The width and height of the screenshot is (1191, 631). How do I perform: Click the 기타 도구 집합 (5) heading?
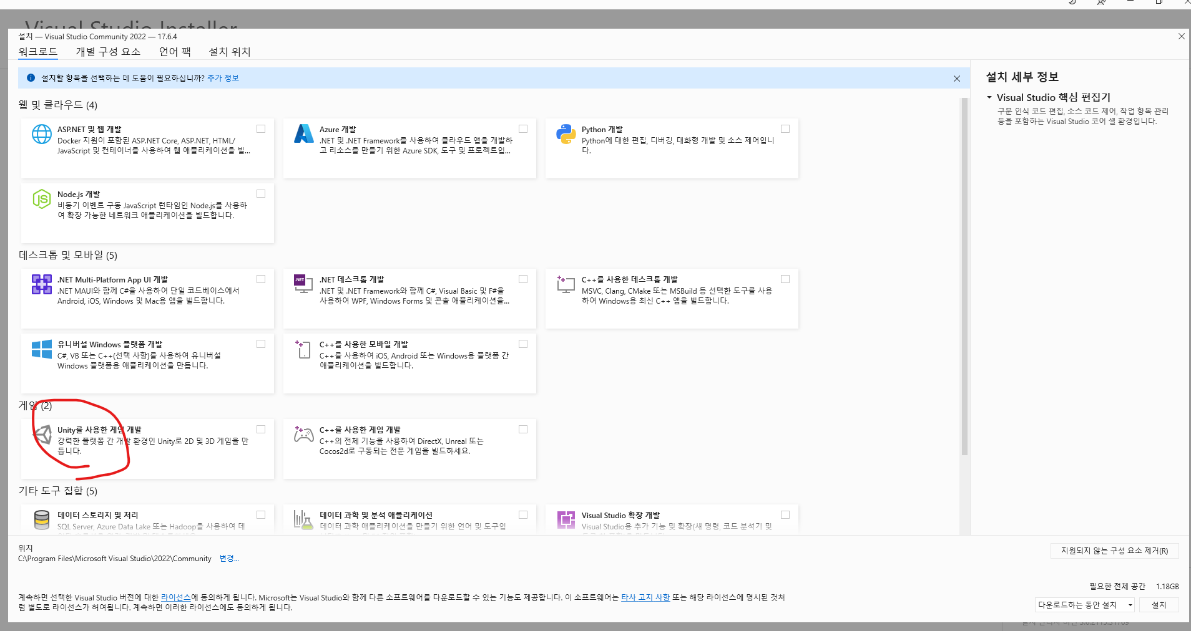point(58,491)
